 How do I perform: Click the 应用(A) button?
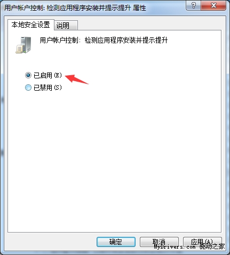[202, 242]
